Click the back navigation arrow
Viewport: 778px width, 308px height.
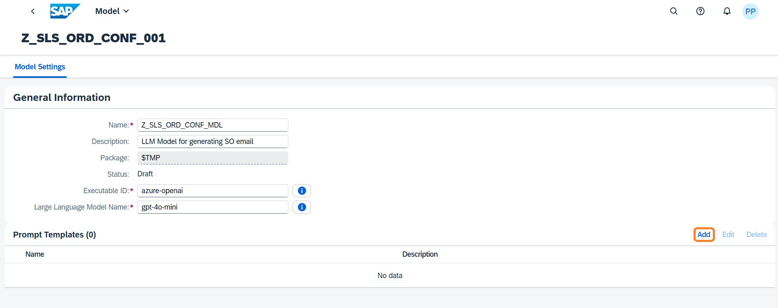(x=33, y=11)
